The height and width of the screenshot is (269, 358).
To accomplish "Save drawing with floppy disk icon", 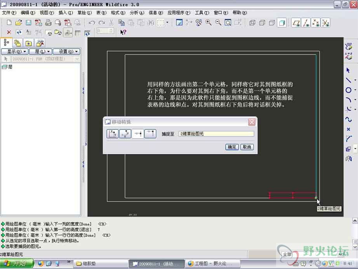I will (x=28, y=23).
